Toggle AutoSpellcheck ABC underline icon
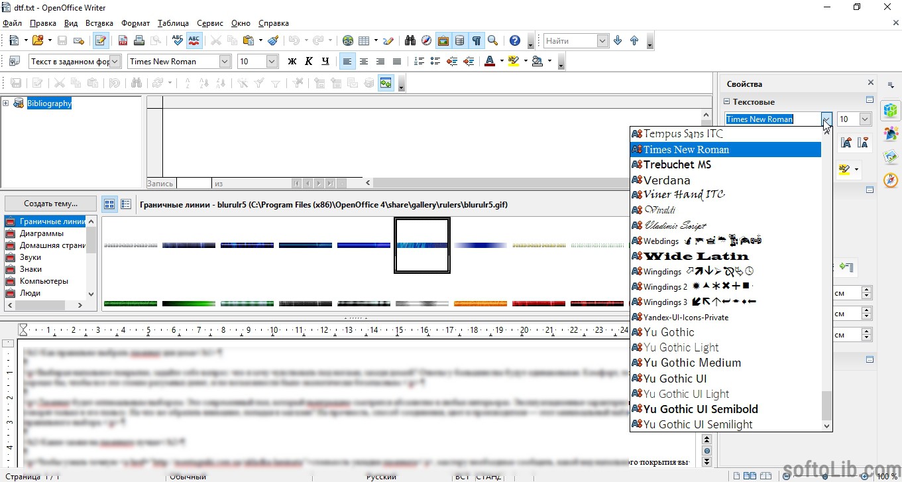This screenshot has height=482, width=902. click(194, 41)
